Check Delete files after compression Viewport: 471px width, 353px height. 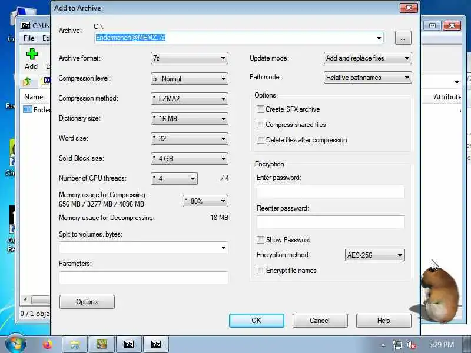pos(260,140)
